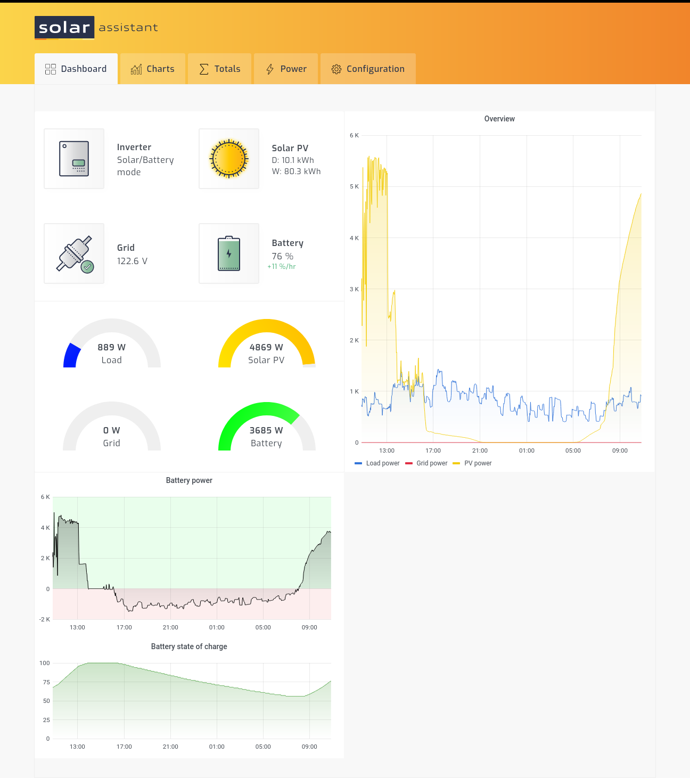Click the Charts tab graph icon
Screen dimensions: 690x778
pyautogui.click(x=136, y=69)
